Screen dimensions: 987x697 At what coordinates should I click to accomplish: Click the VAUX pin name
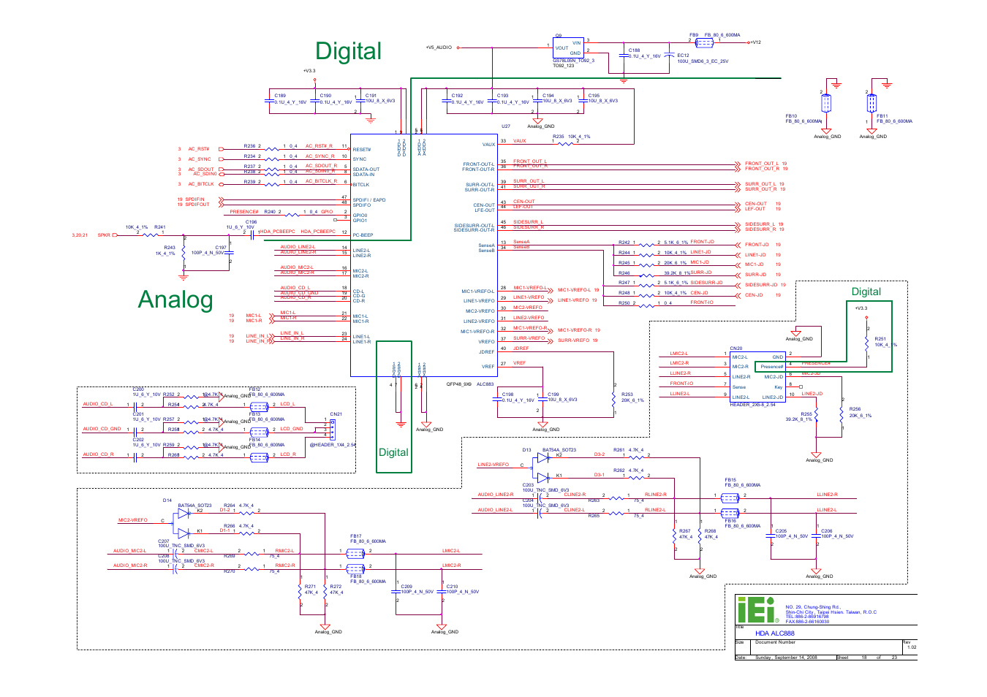488,145
